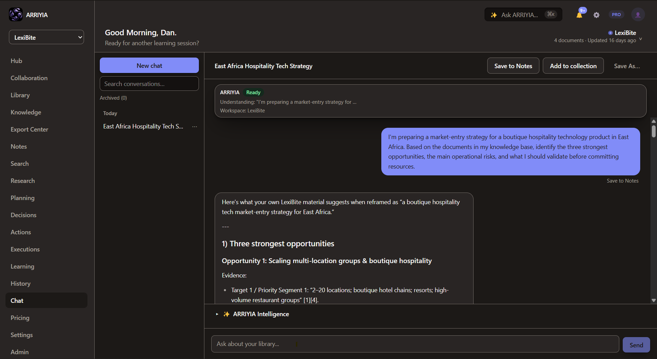Open Learning in sidebar

click(x=22, y=267)
